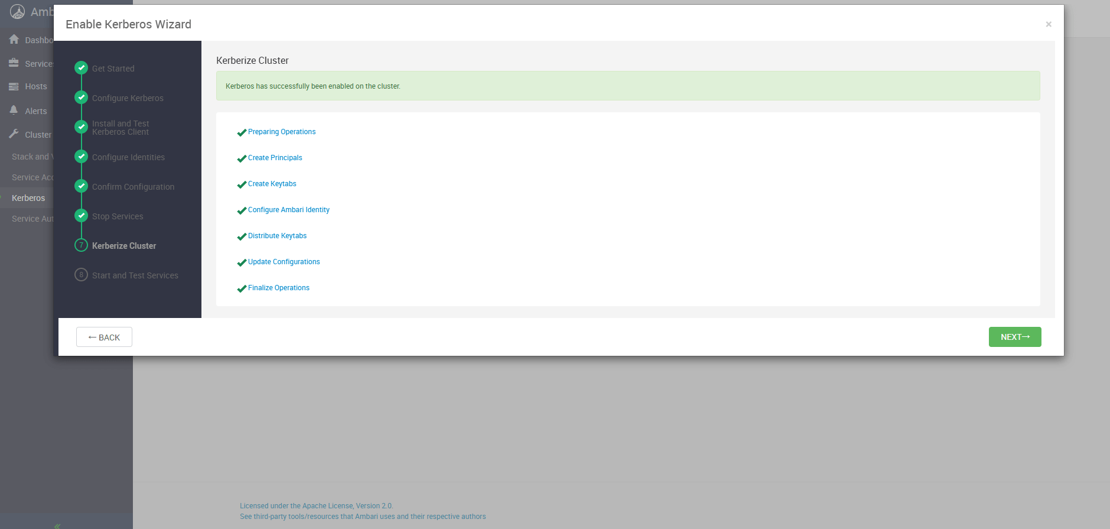Open the Create Keytabs link

(x=272, y=184)
